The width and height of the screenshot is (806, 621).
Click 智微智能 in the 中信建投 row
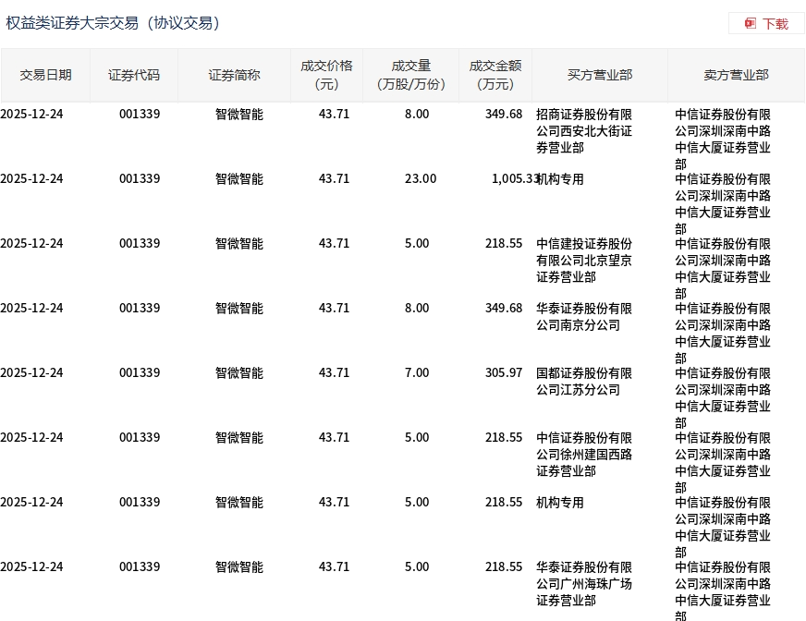click(x=239, y=244)
